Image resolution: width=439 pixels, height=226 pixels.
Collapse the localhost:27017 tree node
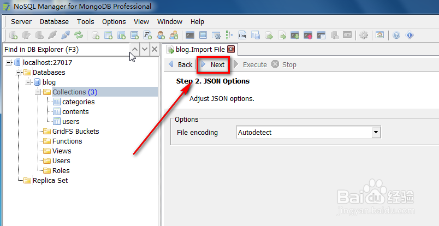8,62
